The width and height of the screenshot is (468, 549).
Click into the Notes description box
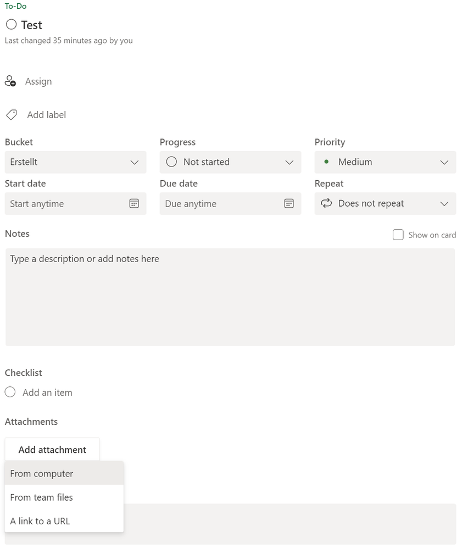pyautogui.click(x=230, y=297)
